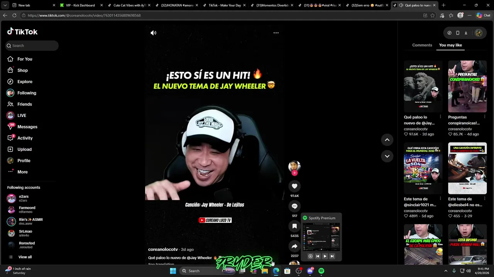Open the Following feed
This screenshot has width=494, height=277.
[27, 93]
